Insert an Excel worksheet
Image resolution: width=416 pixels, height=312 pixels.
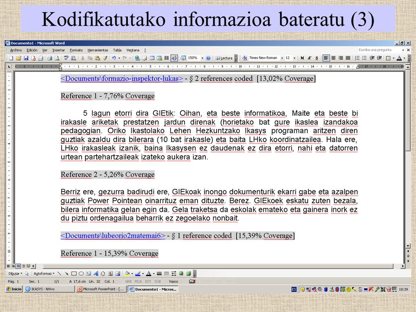click(159, 58)
